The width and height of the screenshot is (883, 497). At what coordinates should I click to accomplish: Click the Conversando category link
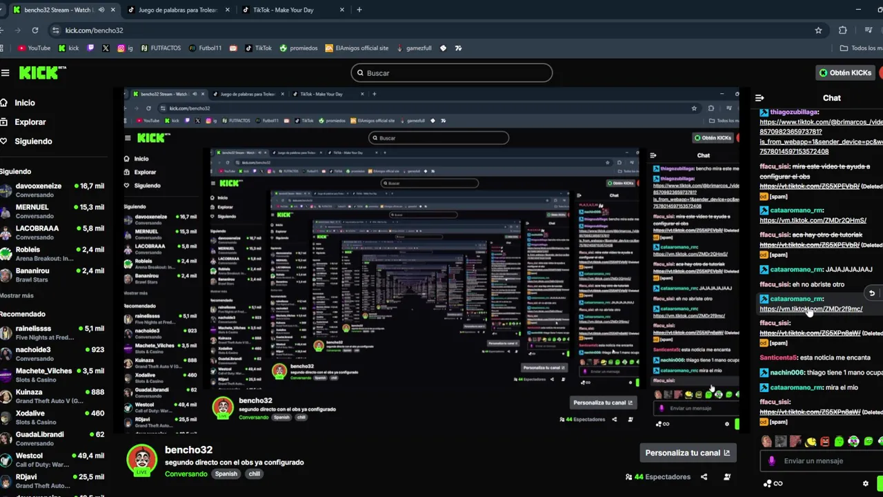tap(186, 474)
